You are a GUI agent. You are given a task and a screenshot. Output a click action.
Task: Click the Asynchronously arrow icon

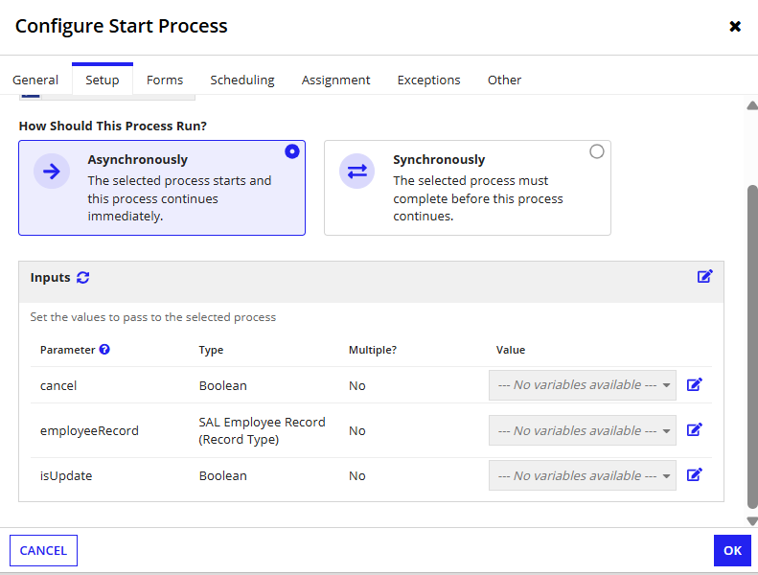(x=52, y=172)
